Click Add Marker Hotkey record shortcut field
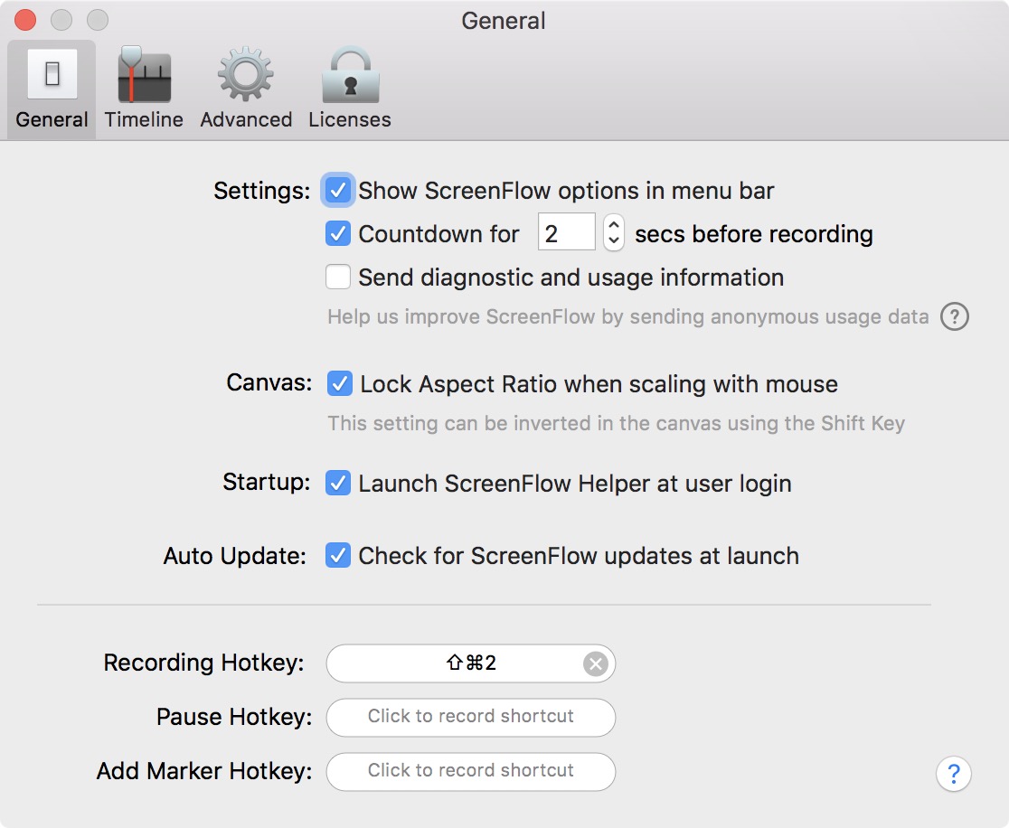This screenshot has width=1009, height=828. pyautogui.click(x=470, y=771)
